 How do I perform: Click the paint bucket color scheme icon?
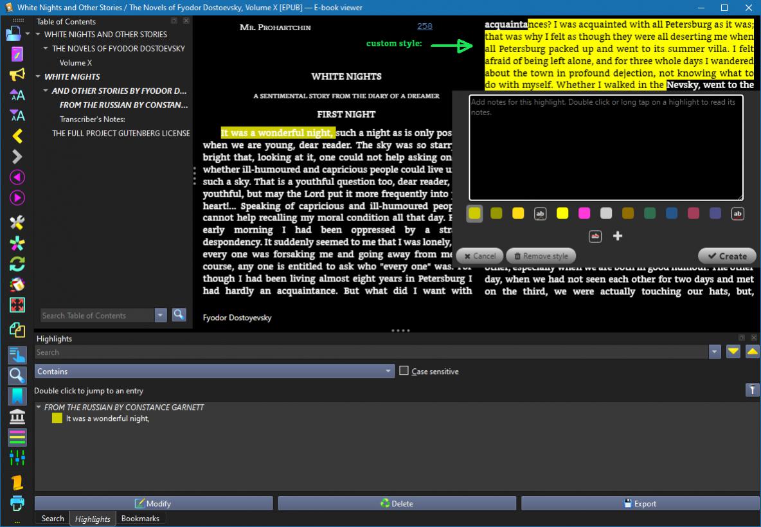coord(17,284)
